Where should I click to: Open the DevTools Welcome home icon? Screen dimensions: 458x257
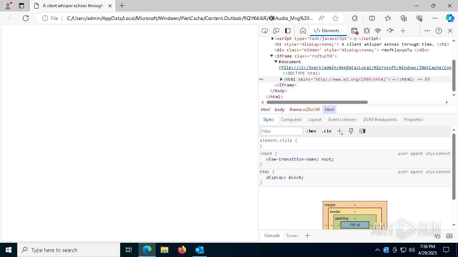(x=303, y=31)
